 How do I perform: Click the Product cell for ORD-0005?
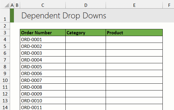134,67
